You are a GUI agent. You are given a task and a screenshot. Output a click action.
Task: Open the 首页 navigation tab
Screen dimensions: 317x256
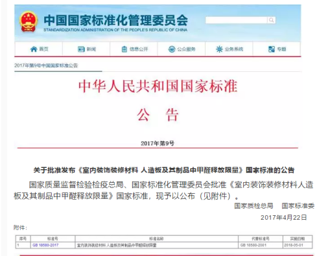(39, 49)
